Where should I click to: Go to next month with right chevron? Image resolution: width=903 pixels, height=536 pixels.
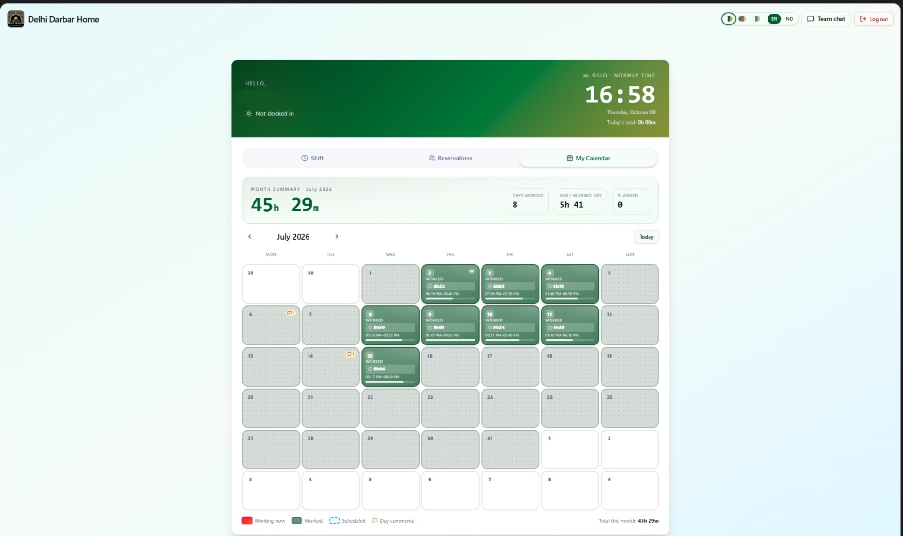pyautogui.click(x=337, y=237)
